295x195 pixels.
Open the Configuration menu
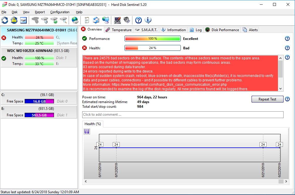(x=60, y=12)
